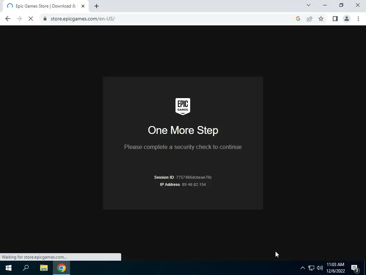Click the Session ID value 7757466dcbeae70c
366x275 pixels.
[x=194, y=177]
